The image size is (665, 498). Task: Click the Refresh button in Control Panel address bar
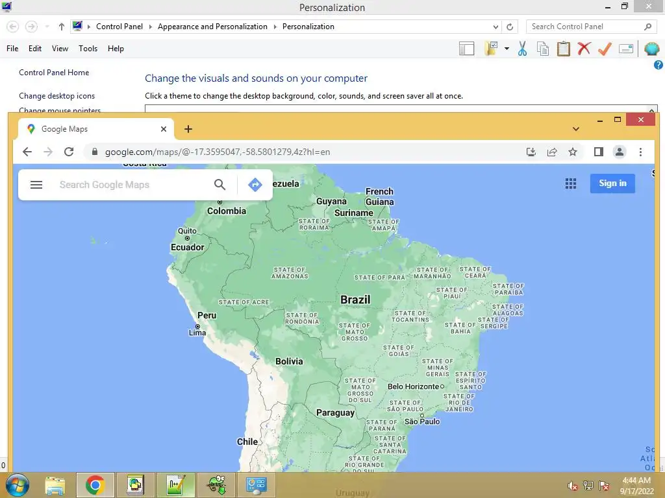click(x=510, y=27)
